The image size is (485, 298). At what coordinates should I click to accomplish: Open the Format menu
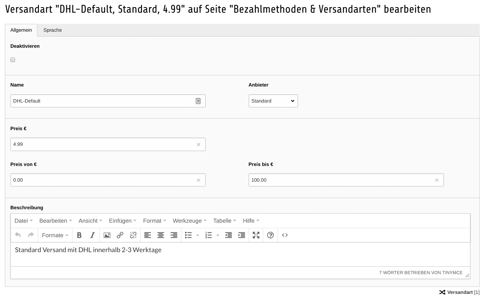155,221
